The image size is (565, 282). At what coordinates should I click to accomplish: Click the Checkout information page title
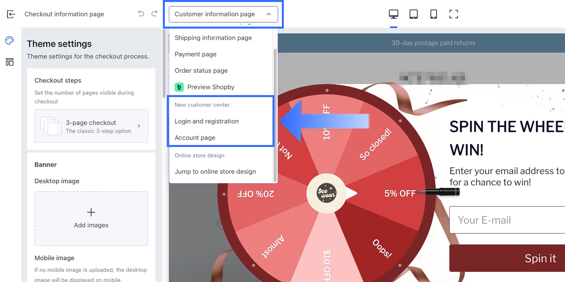tap(64, 14)
